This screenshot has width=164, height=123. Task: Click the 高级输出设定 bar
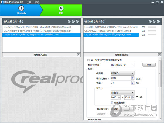point(122,55)
